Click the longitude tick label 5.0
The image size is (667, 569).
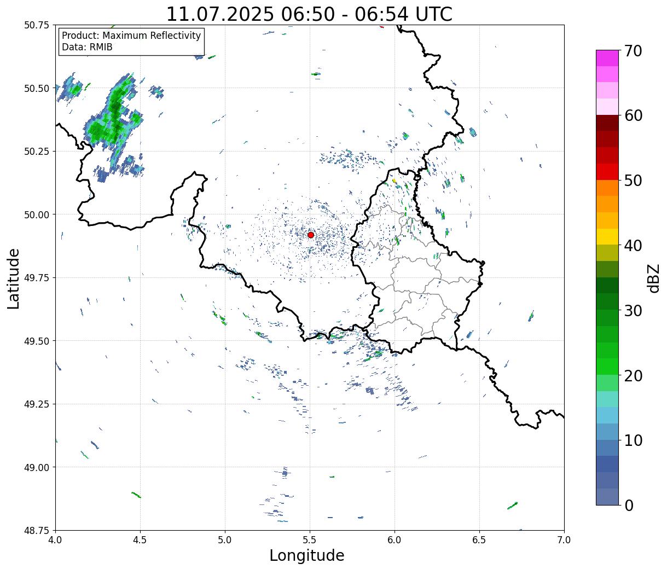point(225,540)
